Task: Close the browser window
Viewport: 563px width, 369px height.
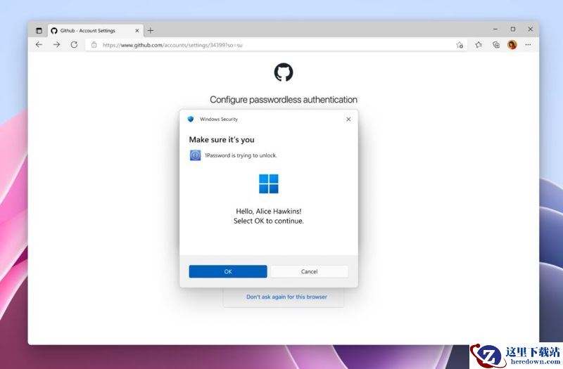Action: coord(531,29)
